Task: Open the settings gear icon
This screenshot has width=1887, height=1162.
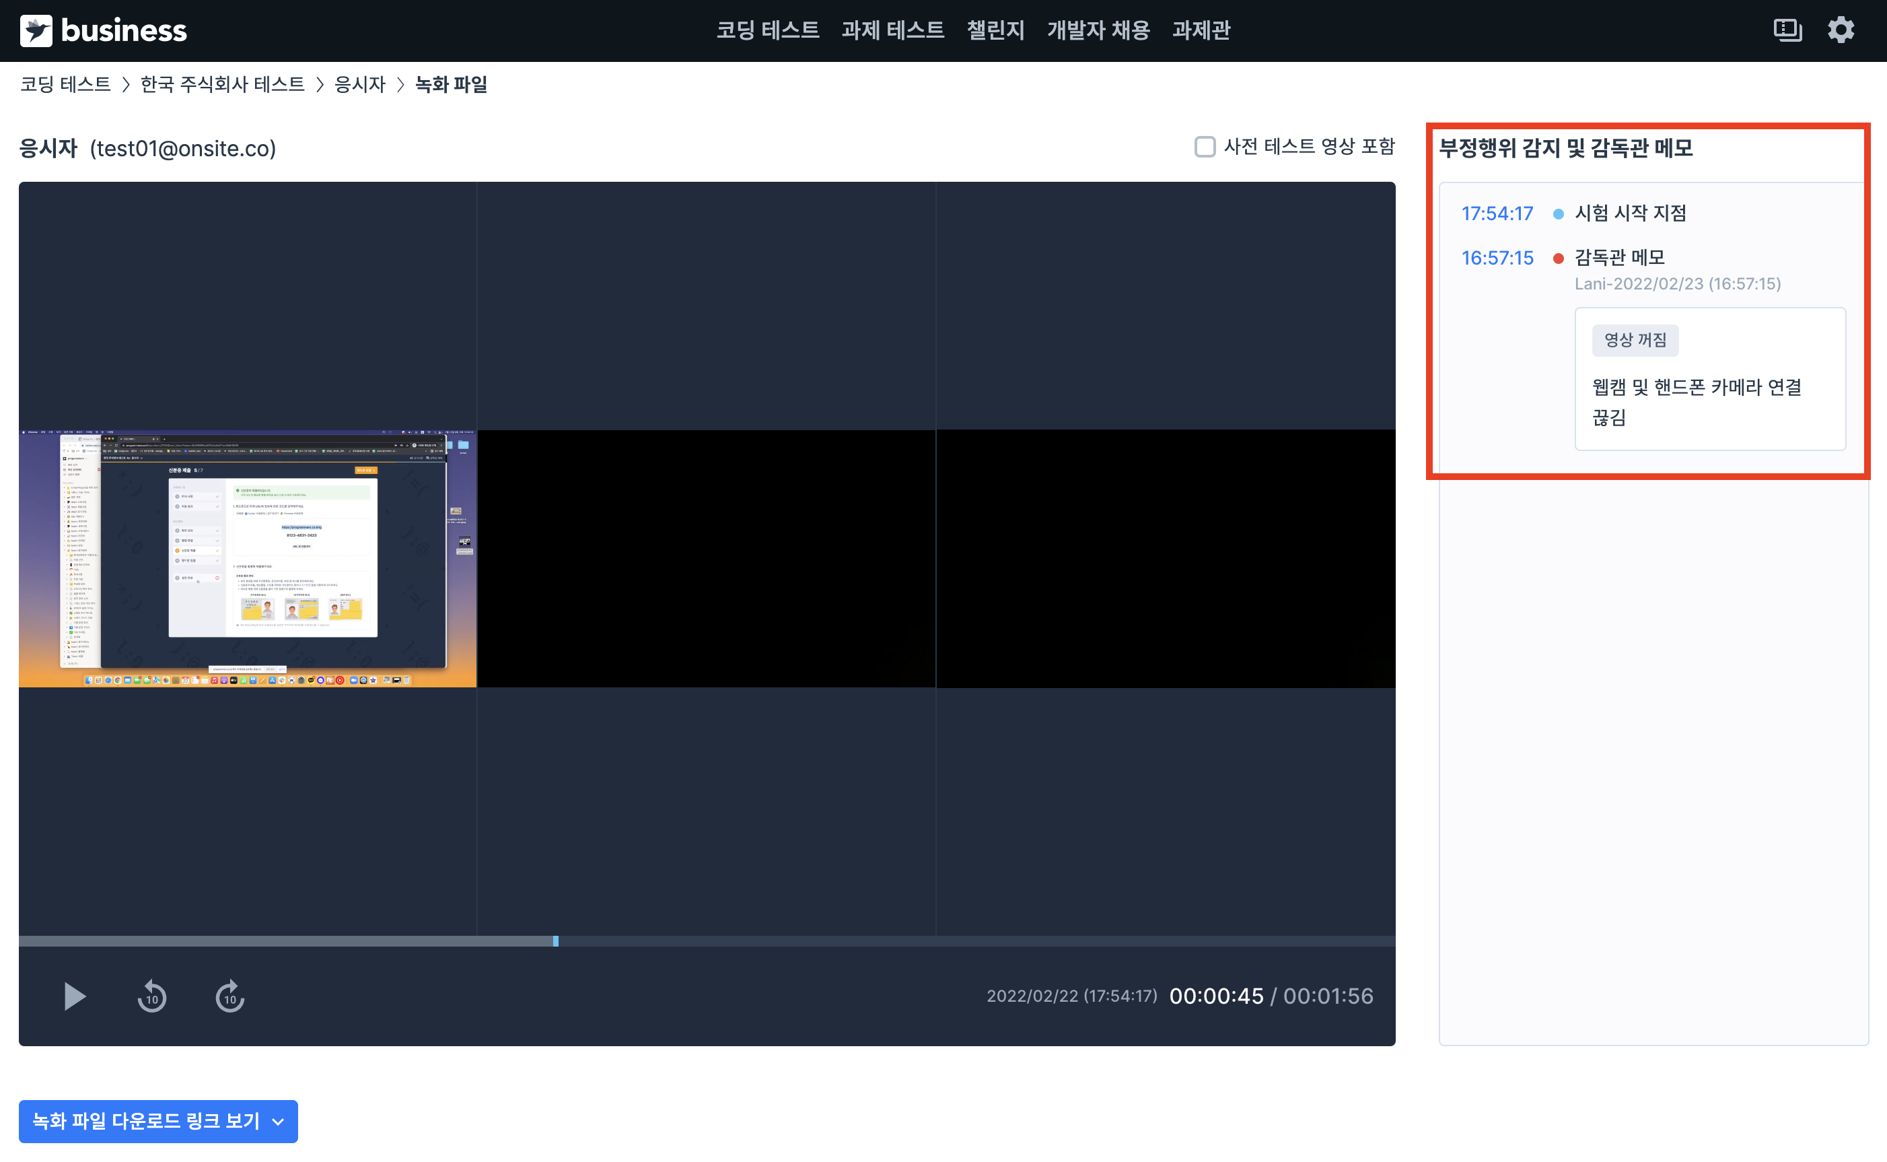Action: click(1840, 31)
